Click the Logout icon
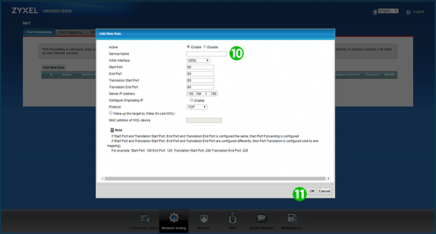The width and height of the screenshot is (436, 234). click(x=408, y=12)
